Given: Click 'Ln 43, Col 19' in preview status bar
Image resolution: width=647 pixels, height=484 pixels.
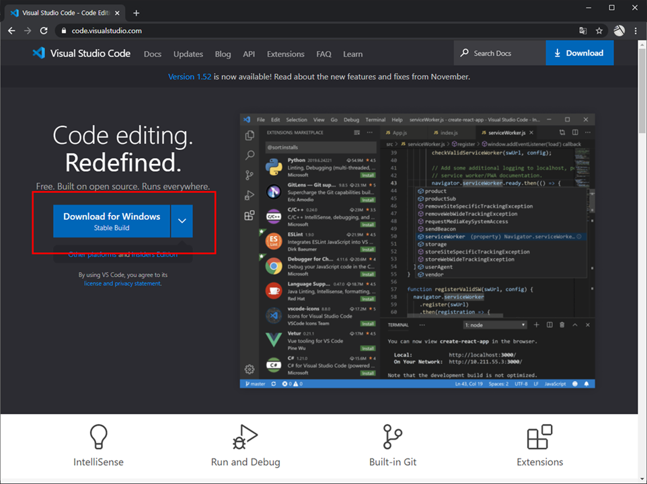Looking at the screenshot, I should (469, 384).
